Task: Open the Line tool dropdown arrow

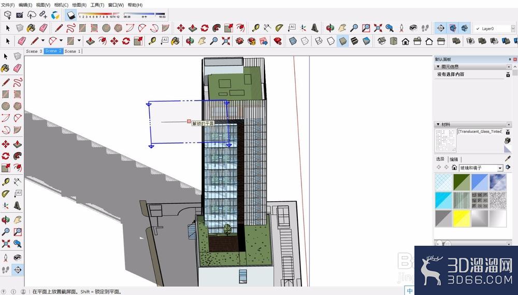Action: (x=42, y=40)
